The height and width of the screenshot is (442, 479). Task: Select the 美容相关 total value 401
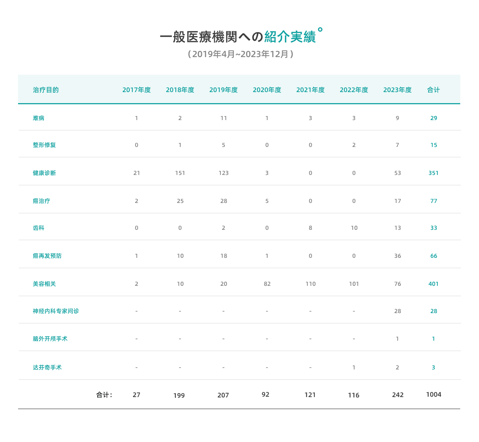(433, 284)
